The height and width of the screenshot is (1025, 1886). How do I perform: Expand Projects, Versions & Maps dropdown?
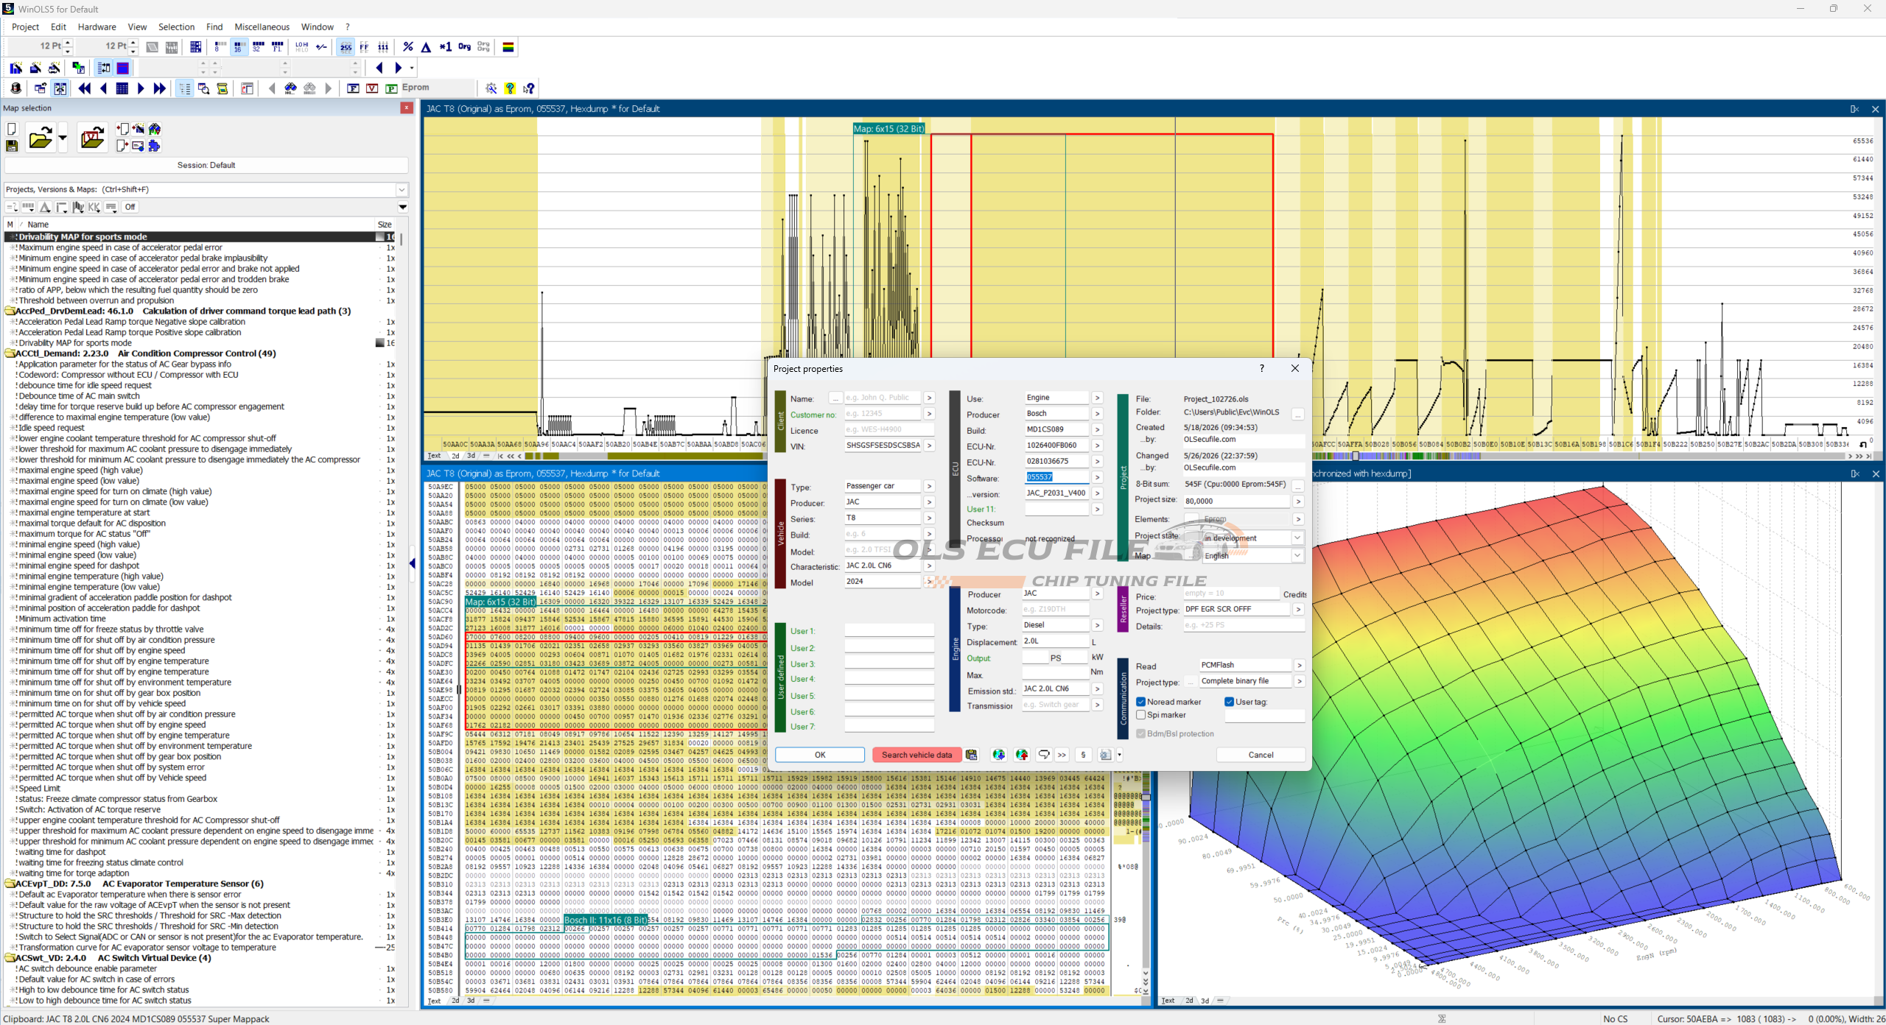click(x=402, y=190)
